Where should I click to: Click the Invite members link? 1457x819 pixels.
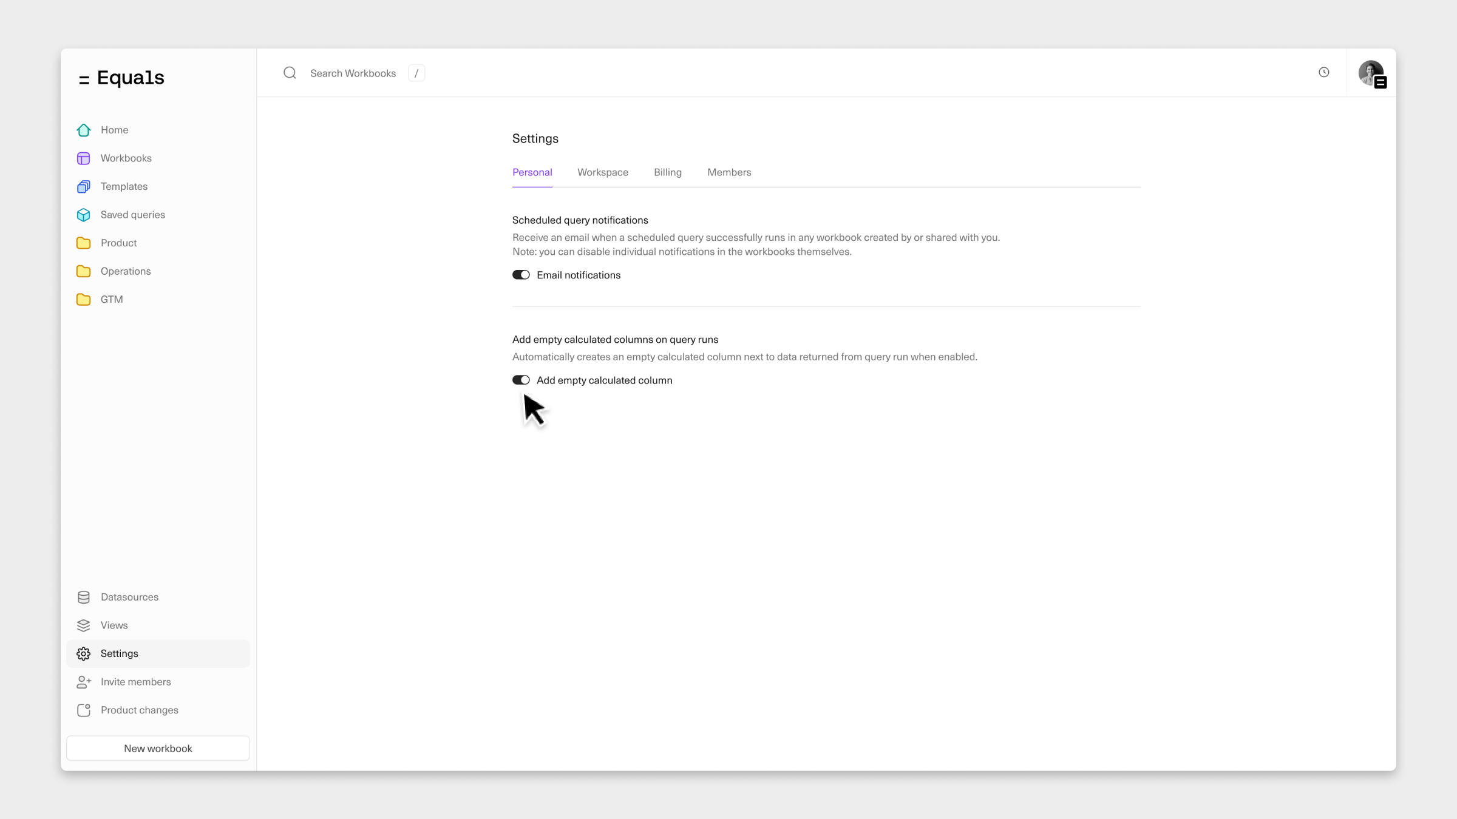[135, 682]
